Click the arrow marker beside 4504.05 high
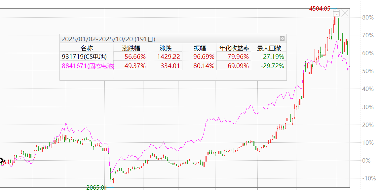Viewport: 381px width, 190px height. pos(336,9)
